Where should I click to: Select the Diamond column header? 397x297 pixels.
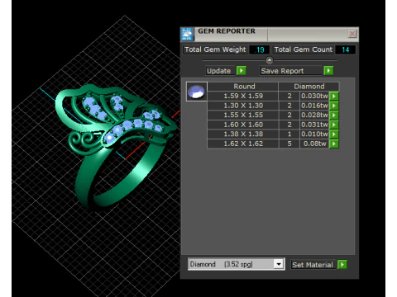[x=309, y=87]
